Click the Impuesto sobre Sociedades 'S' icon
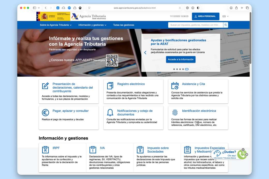 click(140, 149)
